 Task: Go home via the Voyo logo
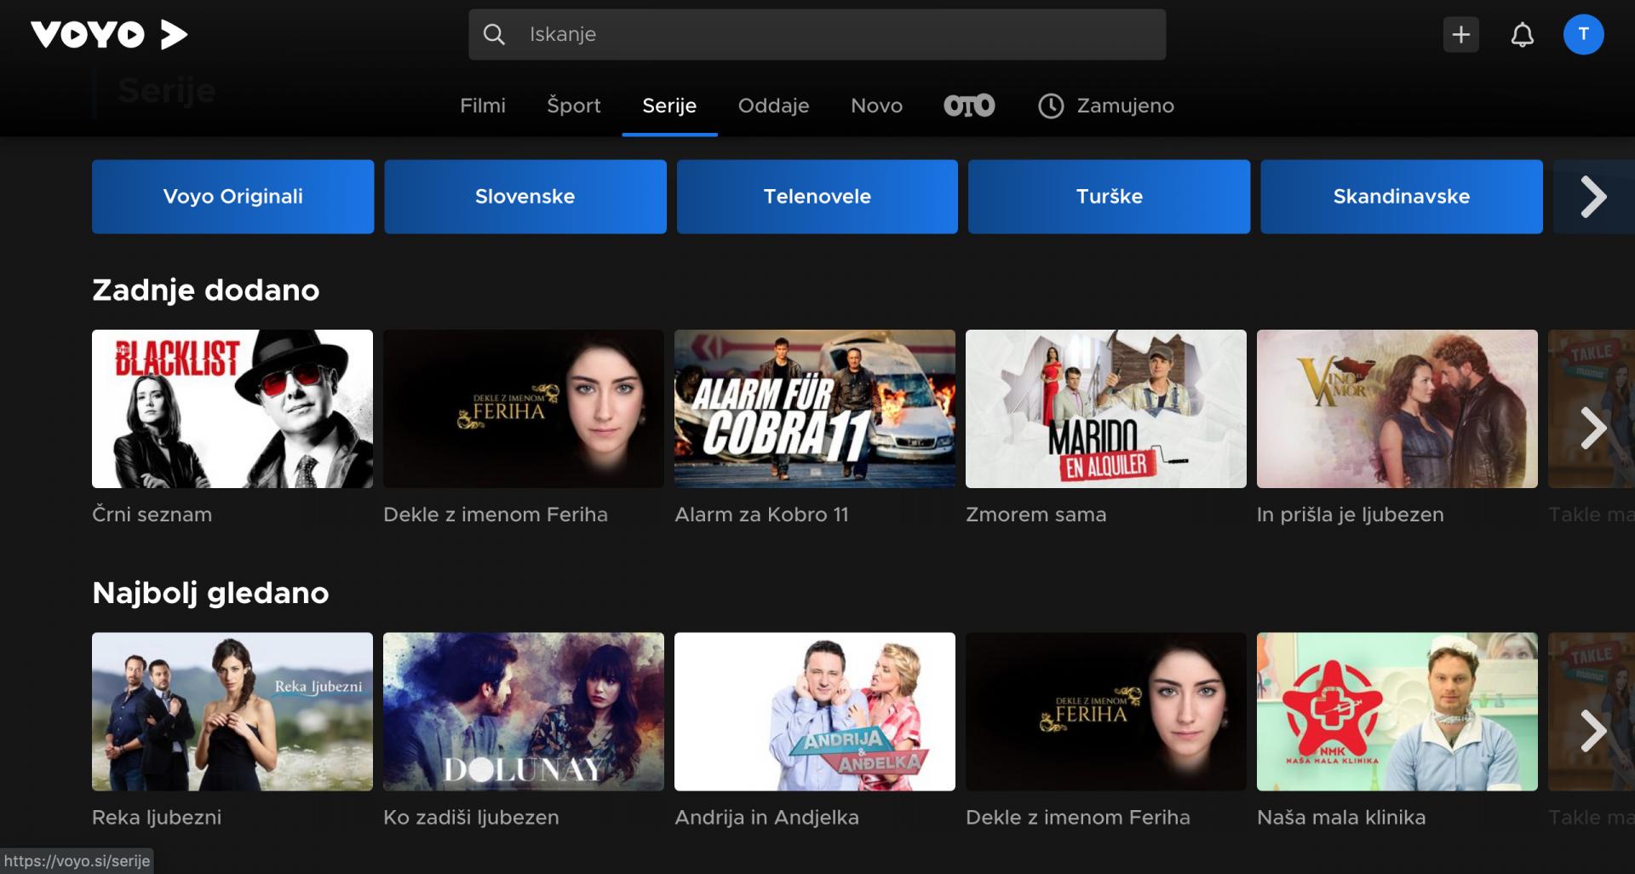pyautogui.click(x=109, y=34)
